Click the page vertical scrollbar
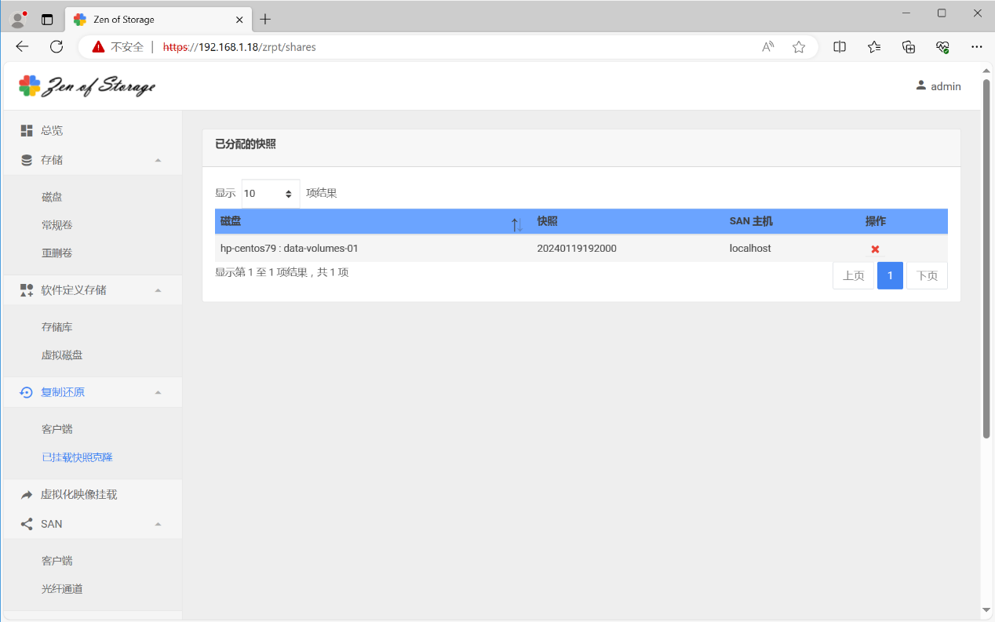 coord(986,259)
